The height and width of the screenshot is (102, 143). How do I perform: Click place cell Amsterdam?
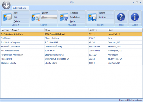(125, 55)
